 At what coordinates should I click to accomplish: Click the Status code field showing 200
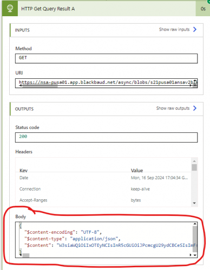tap(106, 137)
